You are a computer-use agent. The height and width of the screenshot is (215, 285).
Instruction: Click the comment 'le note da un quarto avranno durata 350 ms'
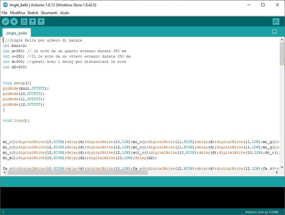[80, 51]
